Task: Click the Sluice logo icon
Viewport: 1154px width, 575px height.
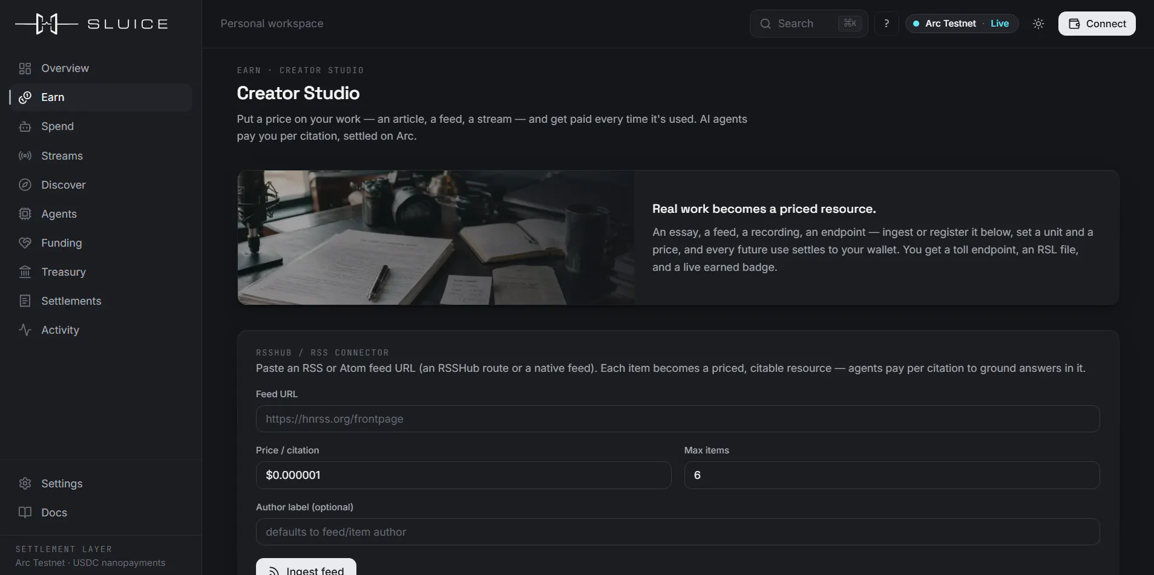Action: pyautogui.click(x=47, y=24)
